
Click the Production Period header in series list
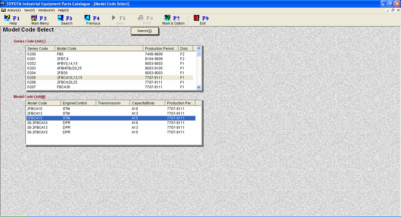161,49
